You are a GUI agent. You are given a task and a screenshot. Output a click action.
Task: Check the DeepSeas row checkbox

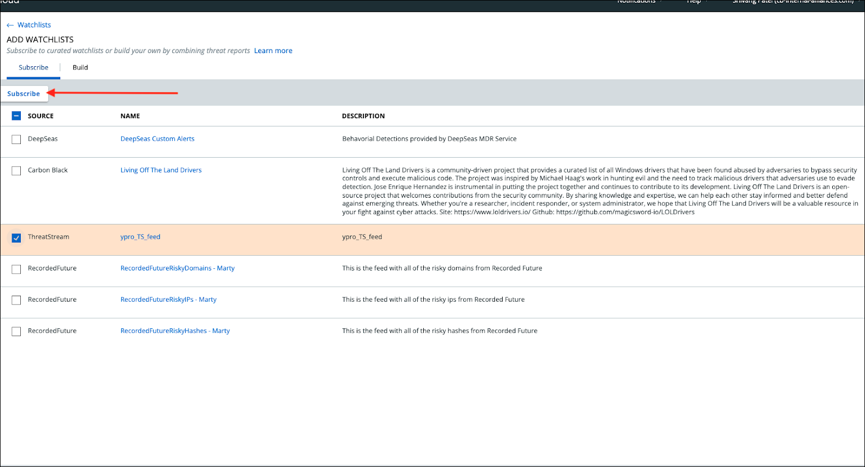click(x=16, y=140)
